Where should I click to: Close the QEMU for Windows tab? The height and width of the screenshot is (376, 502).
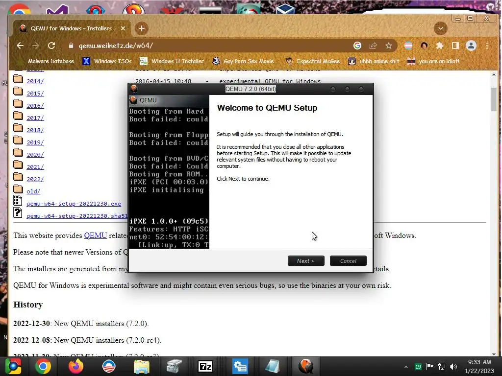(x=123, y=28)
